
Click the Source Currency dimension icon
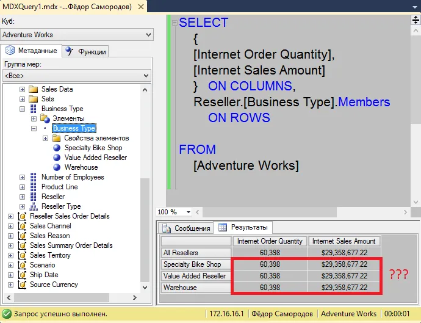pyautogui.click(x=22, y=285)
